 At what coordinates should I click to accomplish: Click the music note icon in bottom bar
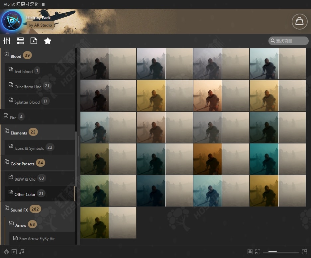22,252
